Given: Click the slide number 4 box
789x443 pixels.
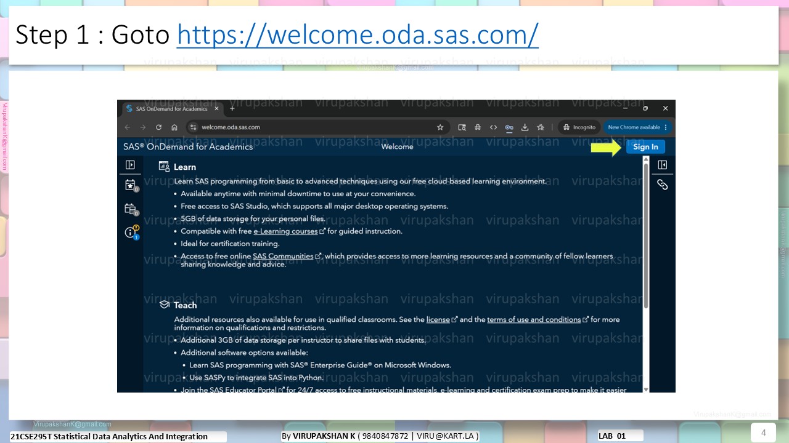Looking at the screenshot, I should 763,433.
